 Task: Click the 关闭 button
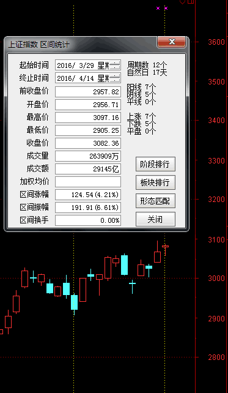coord(155,219)
